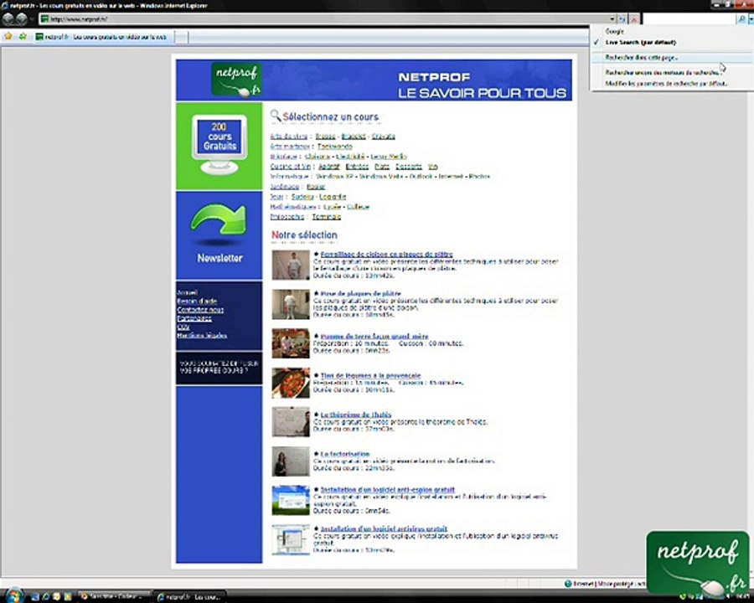Image resolution: width=754 pixels, height=603 pixels.
Task: Click Mentions légales in the sidebar
Action: click(x=202, y=336)
